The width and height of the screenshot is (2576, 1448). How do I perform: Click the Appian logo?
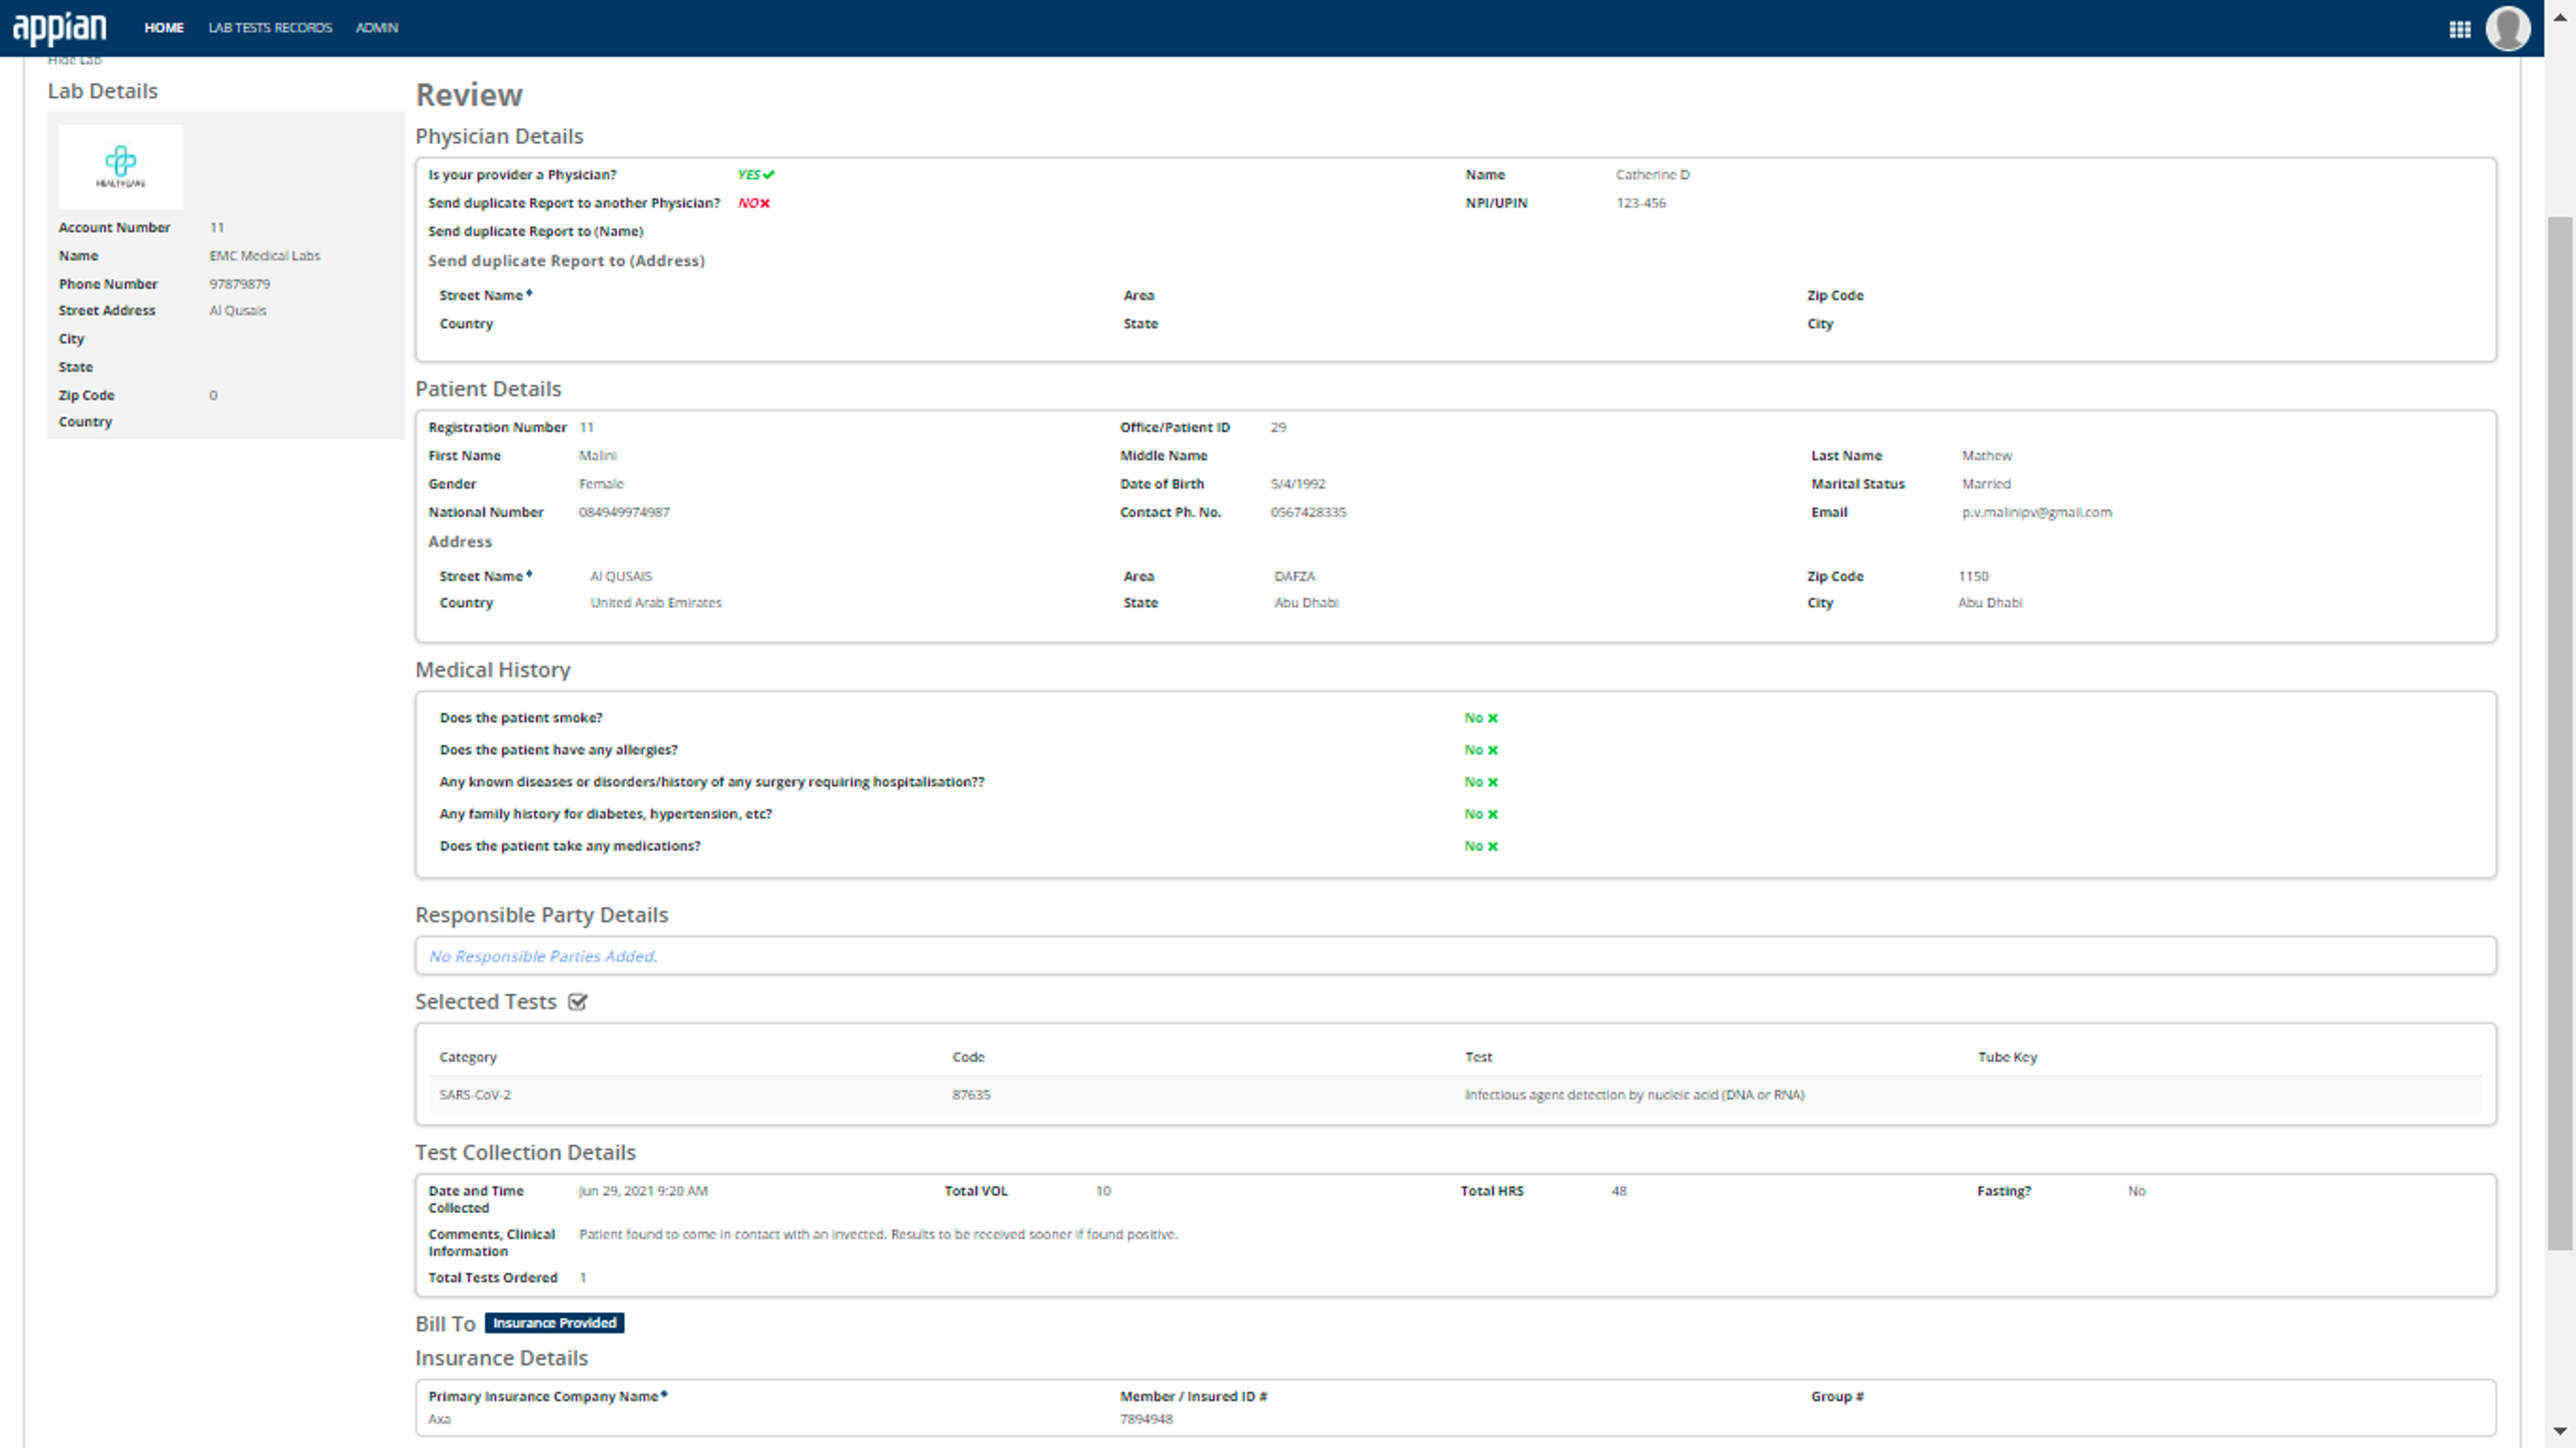point(59,28)
